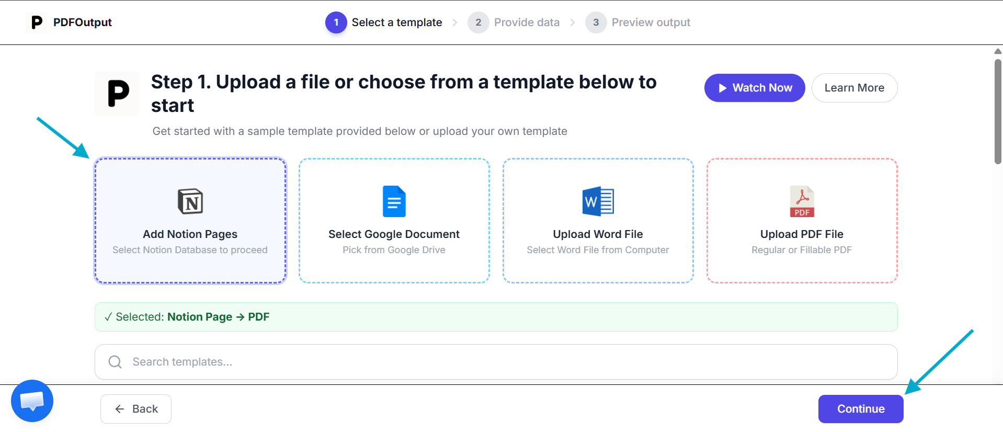Click the PDF file icon
The image size is (1003, 432).
tap(802, 201)
